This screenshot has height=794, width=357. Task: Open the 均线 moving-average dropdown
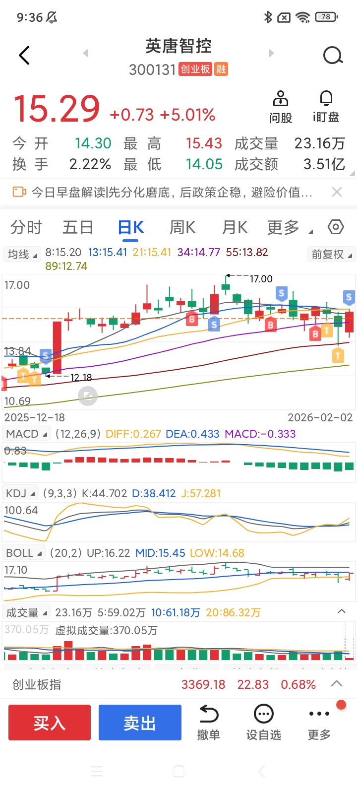pyautogui.click(x=22, y=255)
